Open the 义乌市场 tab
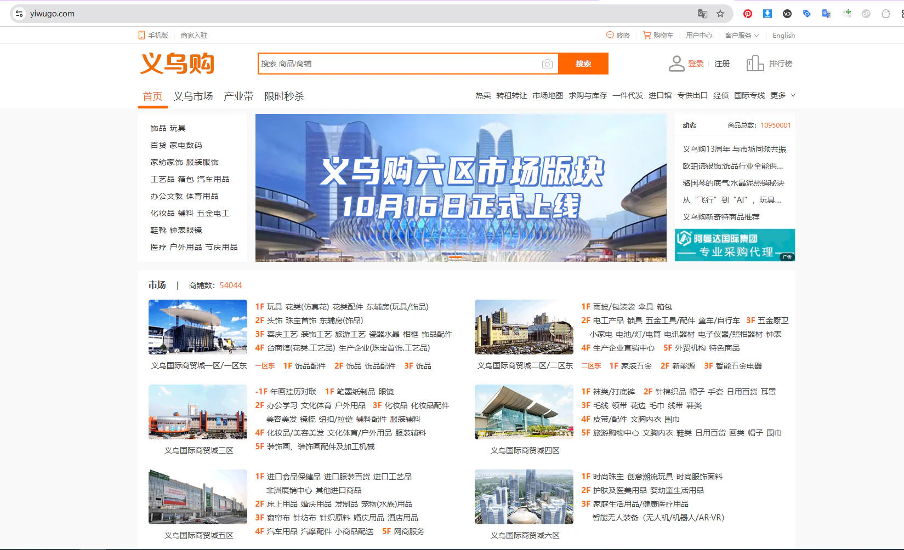 pos(193,96)
